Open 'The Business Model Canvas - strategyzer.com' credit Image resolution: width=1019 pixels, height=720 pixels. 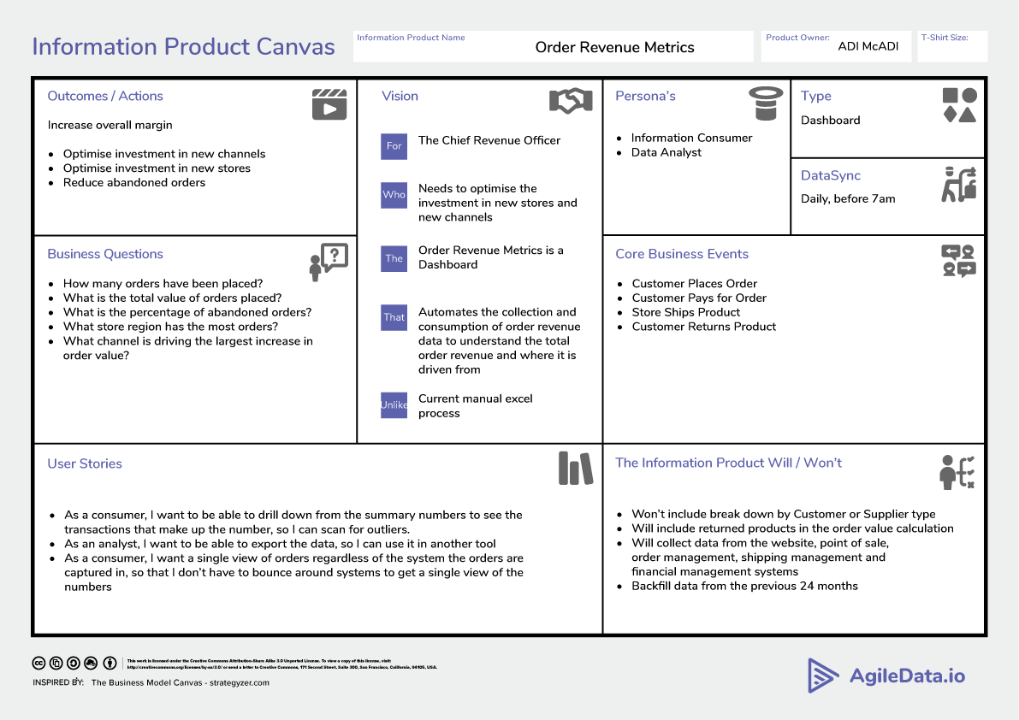coord(180,683)
